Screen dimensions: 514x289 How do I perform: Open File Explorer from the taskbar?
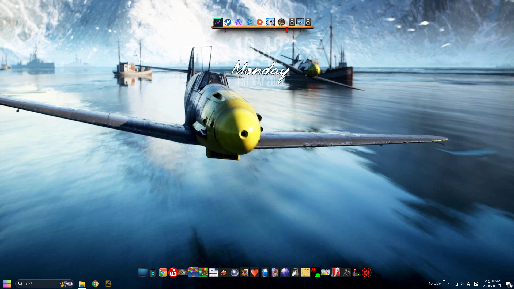coord(82,284)
